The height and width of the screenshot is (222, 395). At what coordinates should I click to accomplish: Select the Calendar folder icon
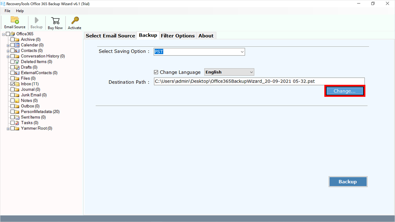click(17, 45)
